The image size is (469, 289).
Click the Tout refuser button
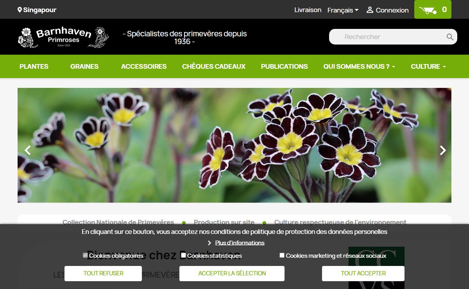tap(103, 273)
